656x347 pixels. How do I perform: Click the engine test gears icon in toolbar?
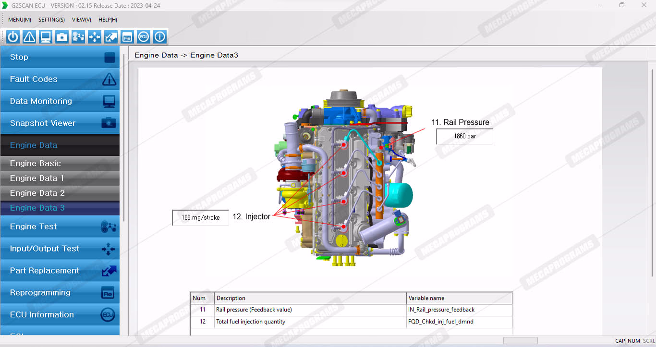click(78, 37)
